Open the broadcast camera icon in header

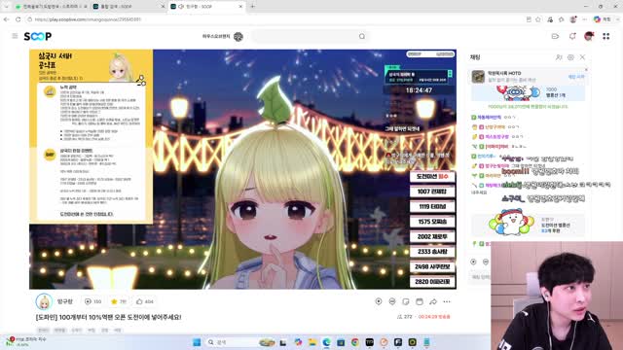pos(556,37)
